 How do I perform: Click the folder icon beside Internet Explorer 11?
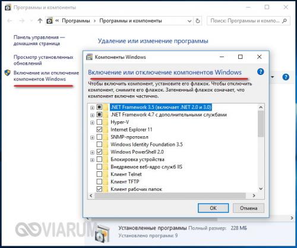106,130
